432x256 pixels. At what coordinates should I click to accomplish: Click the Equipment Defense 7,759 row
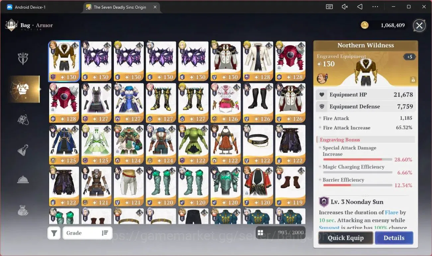point(366,107)
